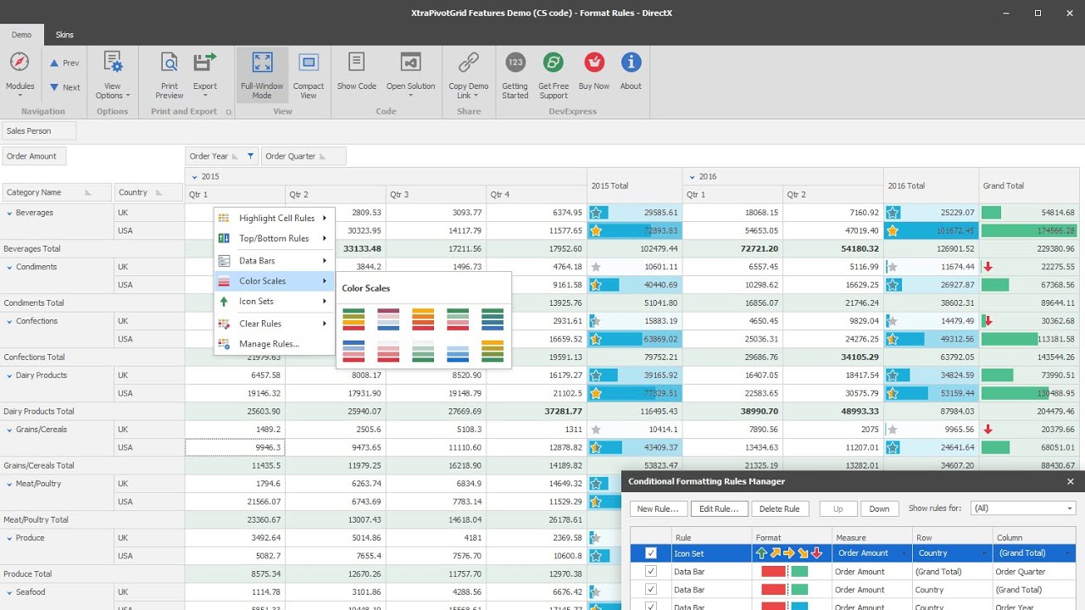Click the Beverages Total row header
This screenshot has width=1085, height=610.
(x=92, y=249)
